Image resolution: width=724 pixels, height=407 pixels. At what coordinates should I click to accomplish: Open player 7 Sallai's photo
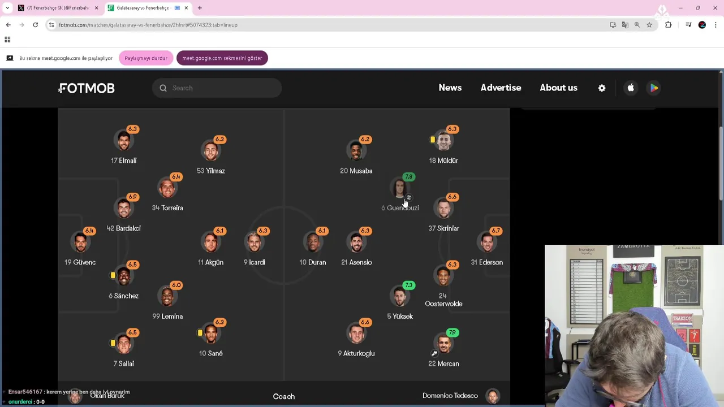pyautogui.click(x=124, y=344)
